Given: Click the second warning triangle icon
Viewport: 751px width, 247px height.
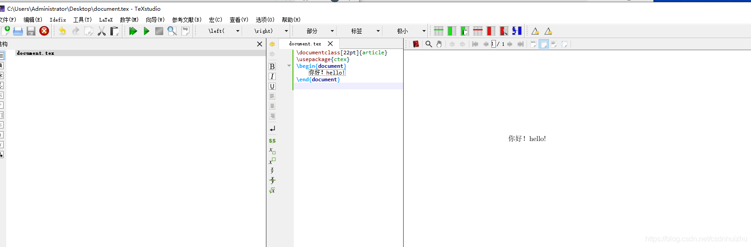Looking at the screenshot, I should pos(548,31).
